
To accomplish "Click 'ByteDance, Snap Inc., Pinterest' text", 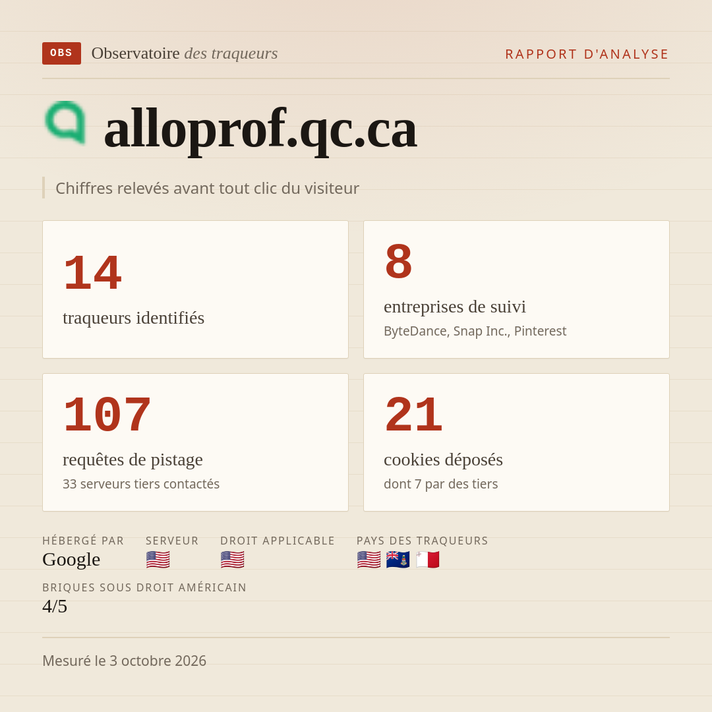I will click(475, 331).
